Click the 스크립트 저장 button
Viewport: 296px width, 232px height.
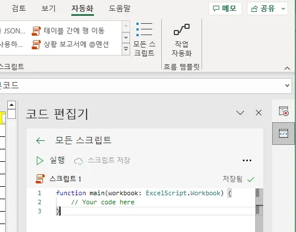point(102,161)
